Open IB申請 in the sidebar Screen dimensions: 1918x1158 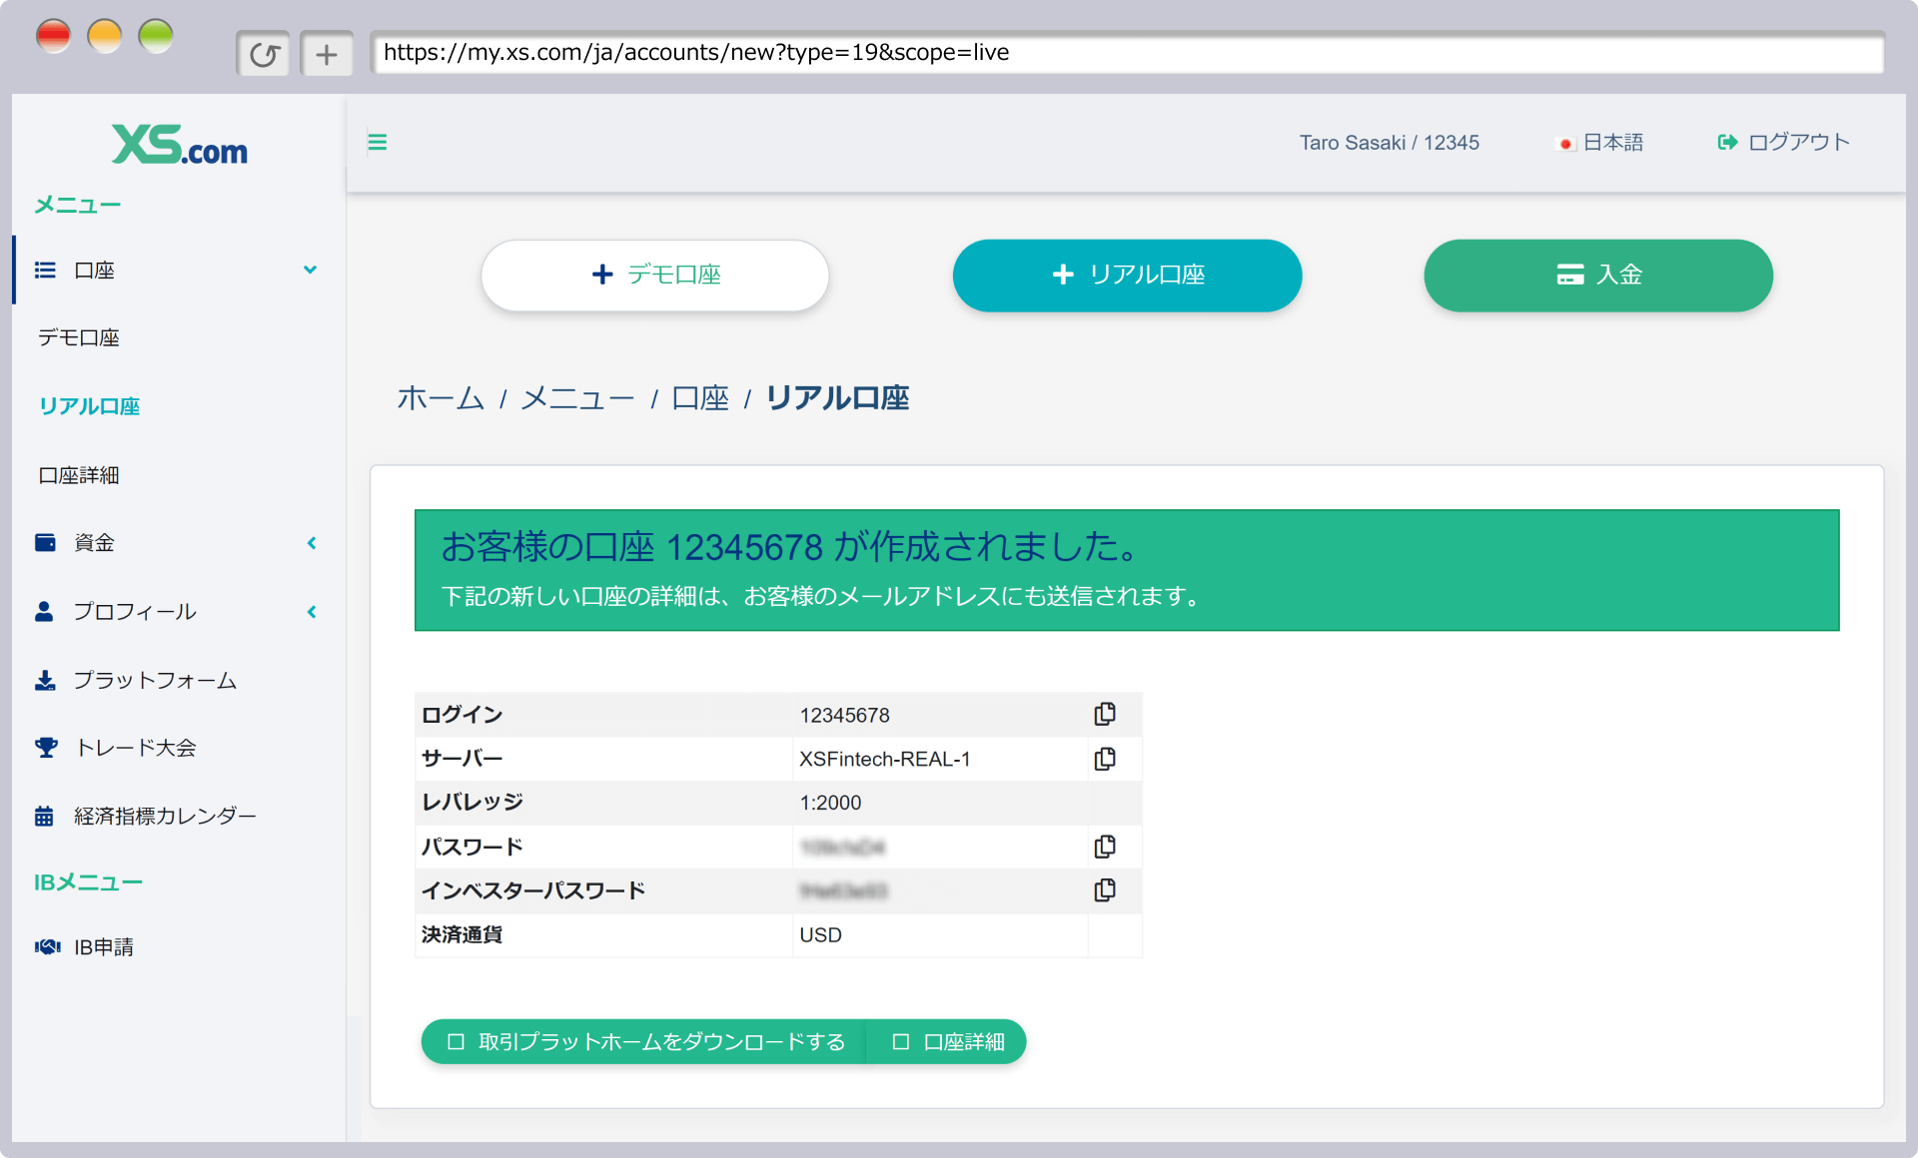coord(104,946)
